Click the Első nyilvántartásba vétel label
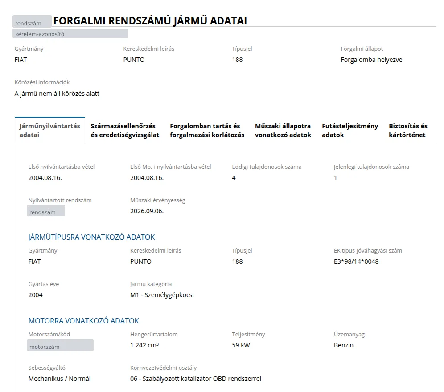 click(62, 167)
